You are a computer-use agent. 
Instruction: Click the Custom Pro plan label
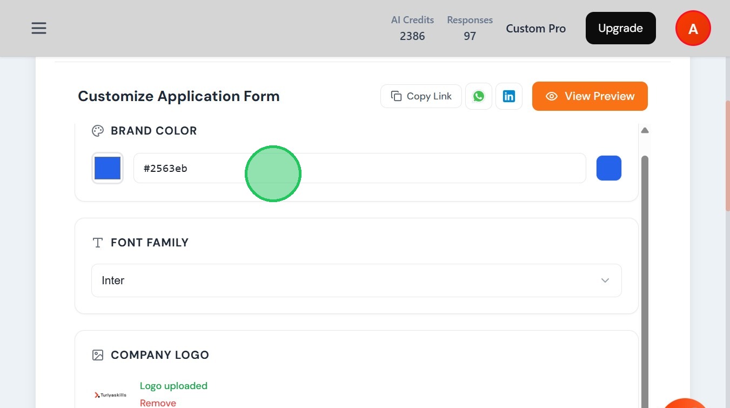(535, 29)
